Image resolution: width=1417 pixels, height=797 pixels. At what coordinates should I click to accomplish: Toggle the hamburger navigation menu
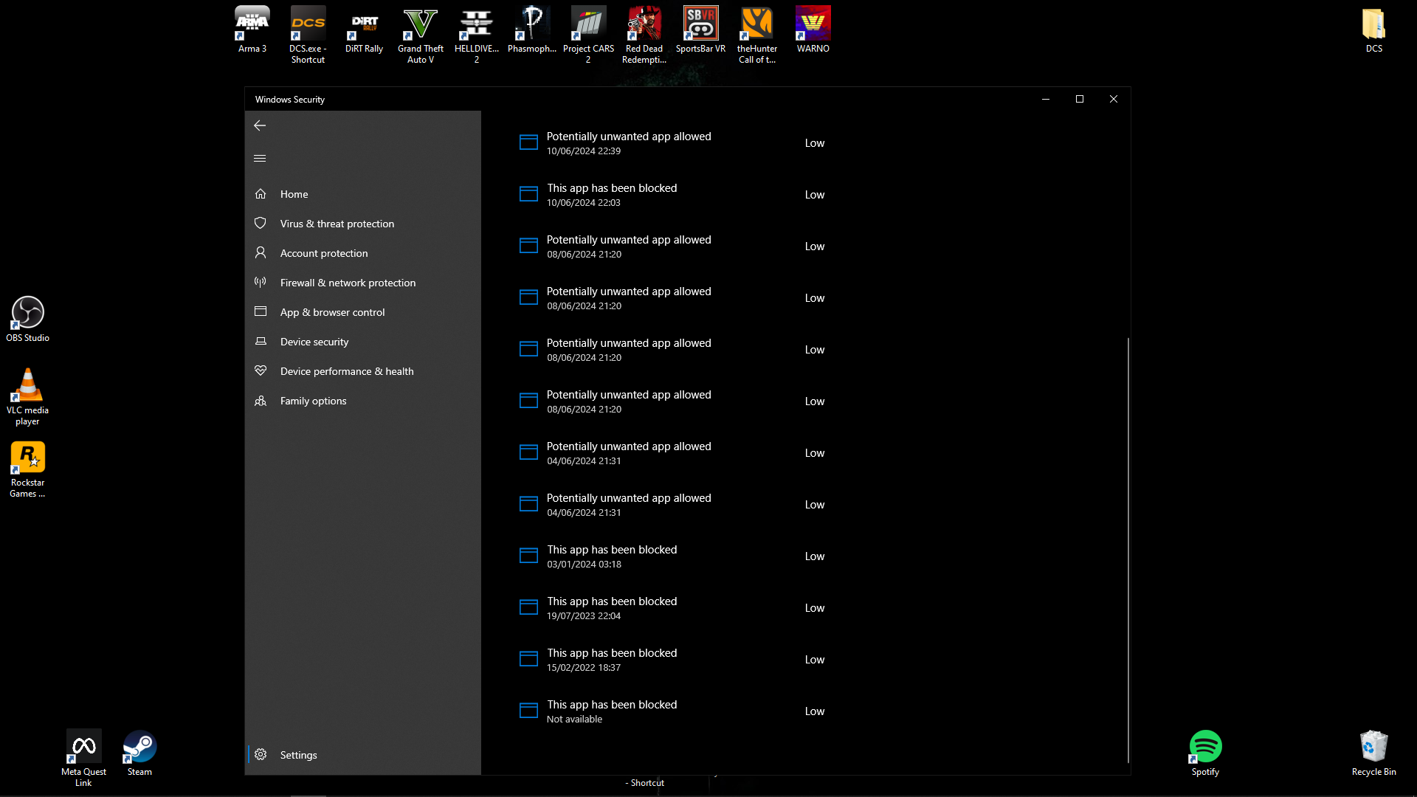260,158
